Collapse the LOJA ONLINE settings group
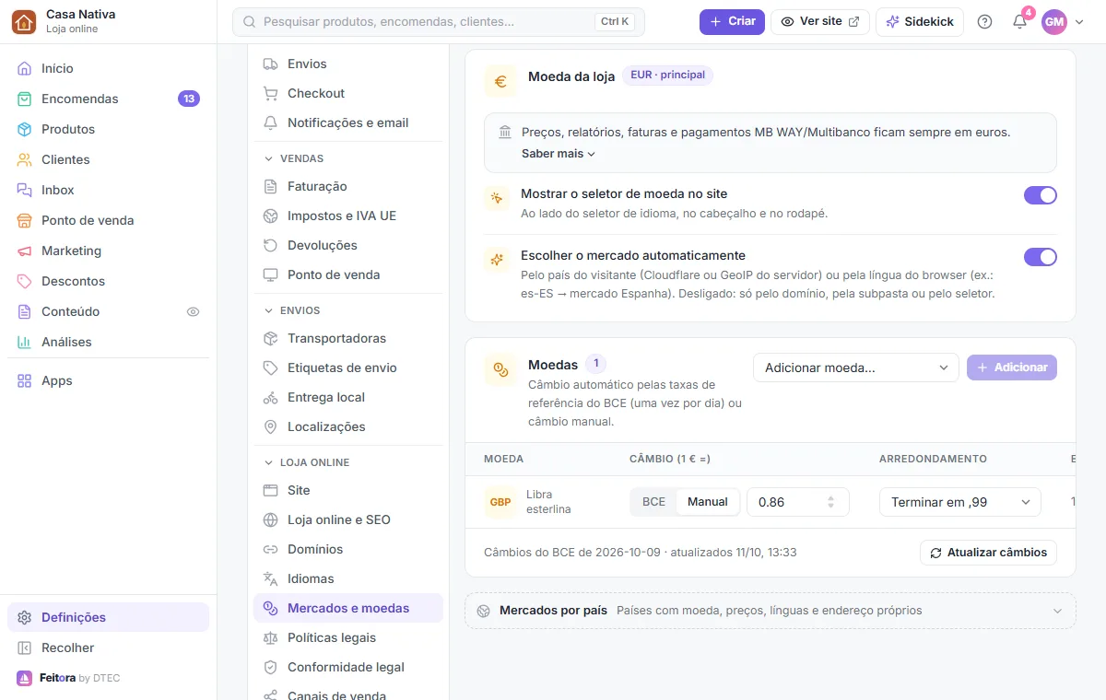 click(348, 462)
